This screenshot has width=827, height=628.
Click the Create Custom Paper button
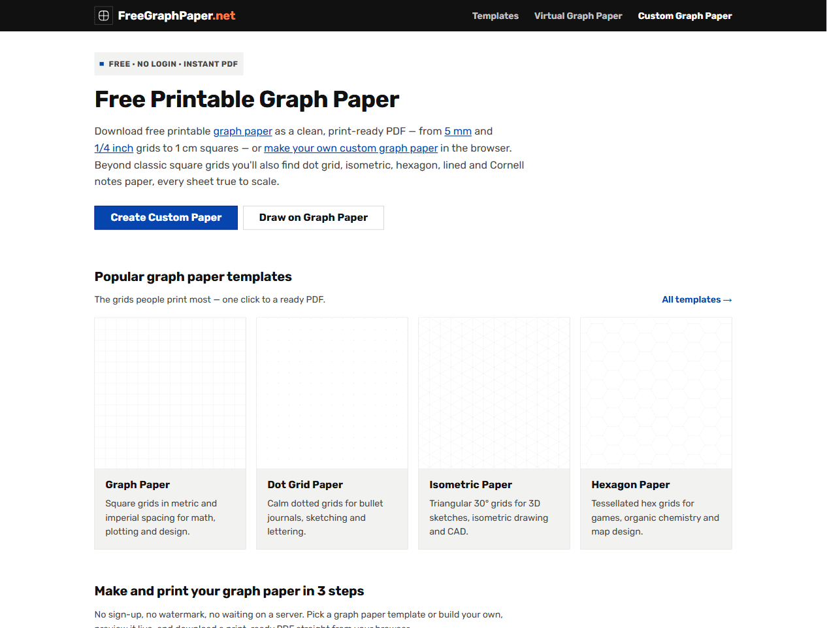click(166, 218)
